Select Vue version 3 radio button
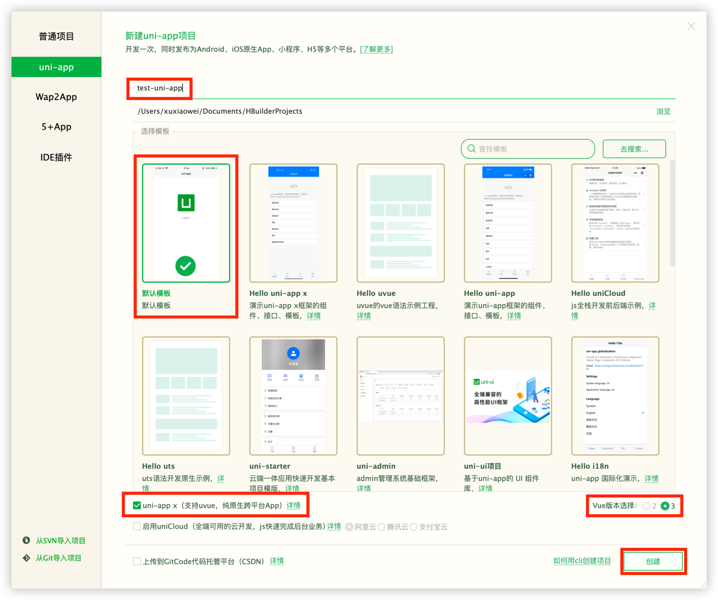The width and height of the screenshot is (718, 600). point(665,506)
